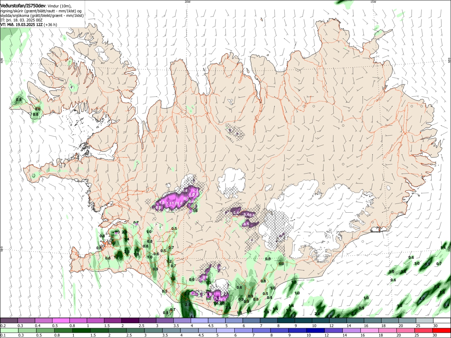Click the 'Vindur (10m),' header text
Viewport: 451px width, 338px height.
pos(59,6)
